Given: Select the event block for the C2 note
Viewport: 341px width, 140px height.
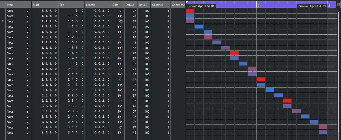Looking at the screenshot, I should tap(190, 21).
